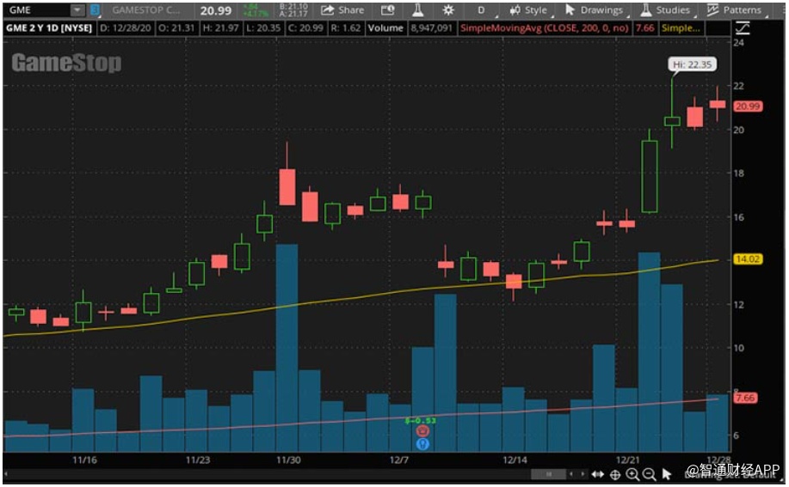Click the Share button

[342, 10]
